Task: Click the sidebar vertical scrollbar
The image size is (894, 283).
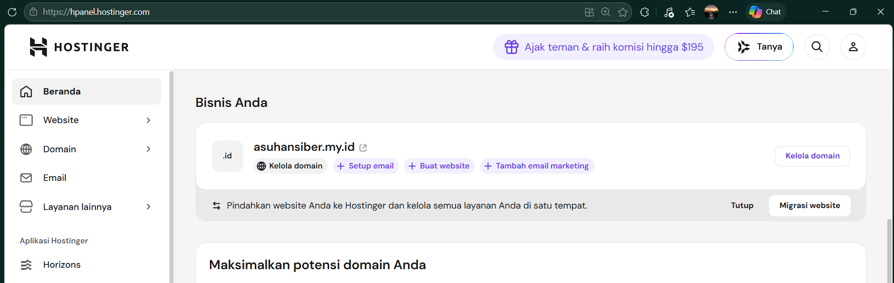Action: (x=171, y=177)
